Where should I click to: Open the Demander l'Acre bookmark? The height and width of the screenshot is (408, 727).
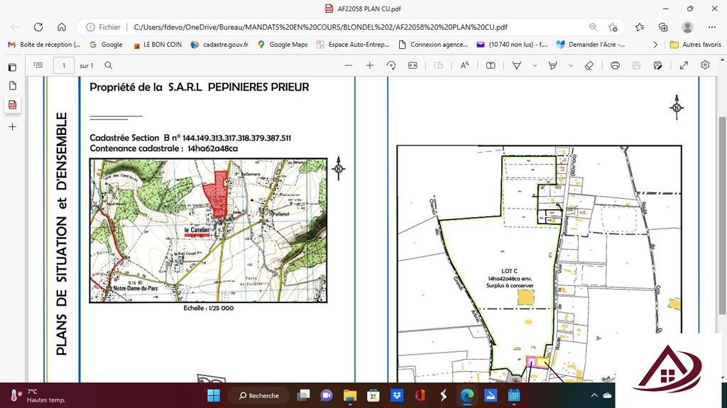coord(591,45)
